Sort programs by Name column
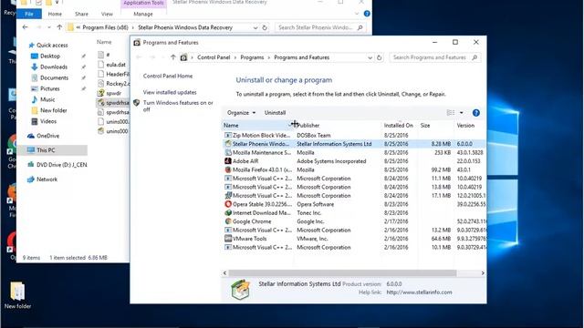This screenshot has width=584, height=328. click(257, 126)
